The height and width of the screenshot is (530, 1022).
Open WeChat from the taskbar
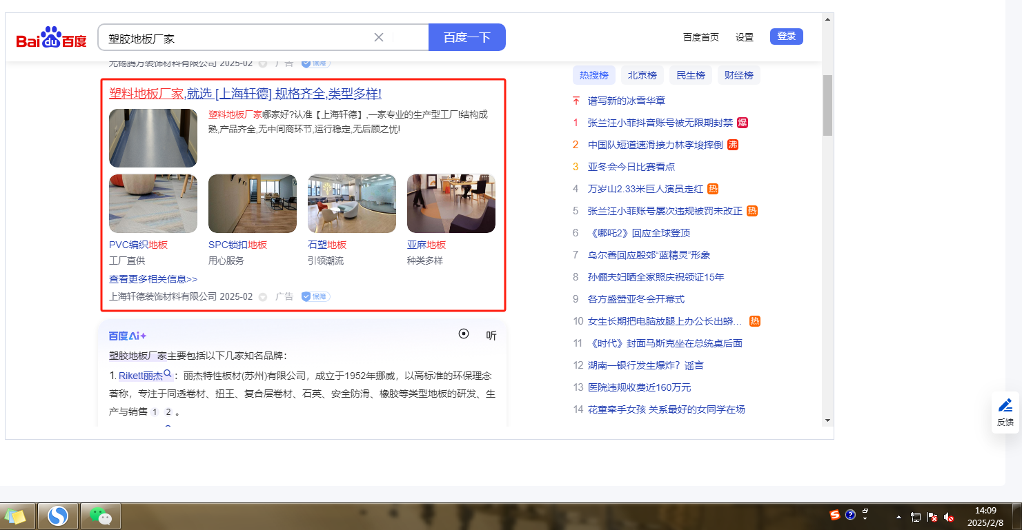tap(101, 516)
